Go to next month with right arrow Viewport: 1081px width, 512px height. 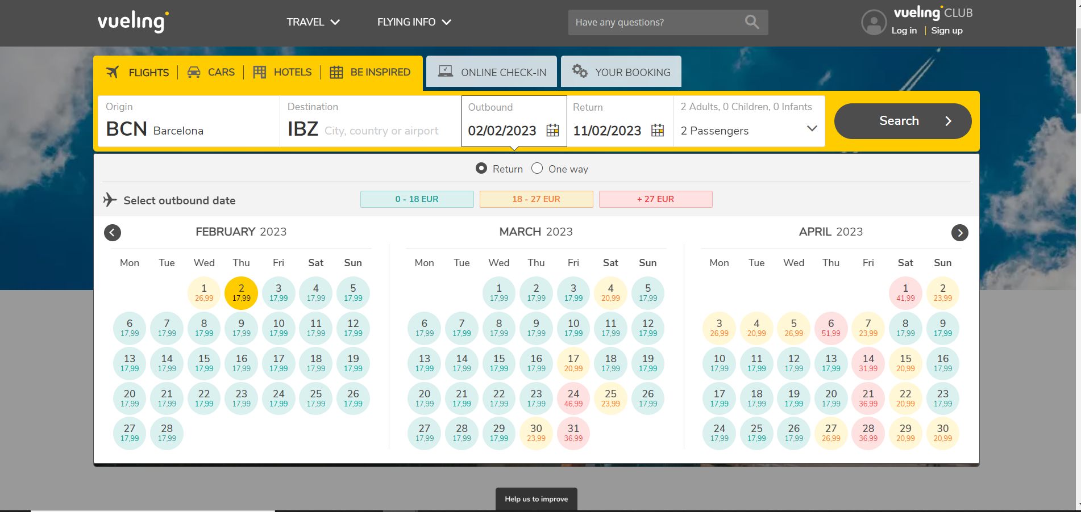[x=959, y=233]
